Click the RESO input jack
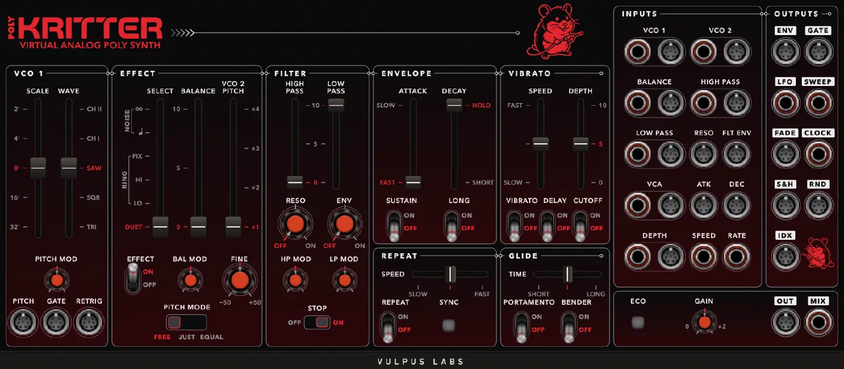844x369 pixels. (704, 154)
